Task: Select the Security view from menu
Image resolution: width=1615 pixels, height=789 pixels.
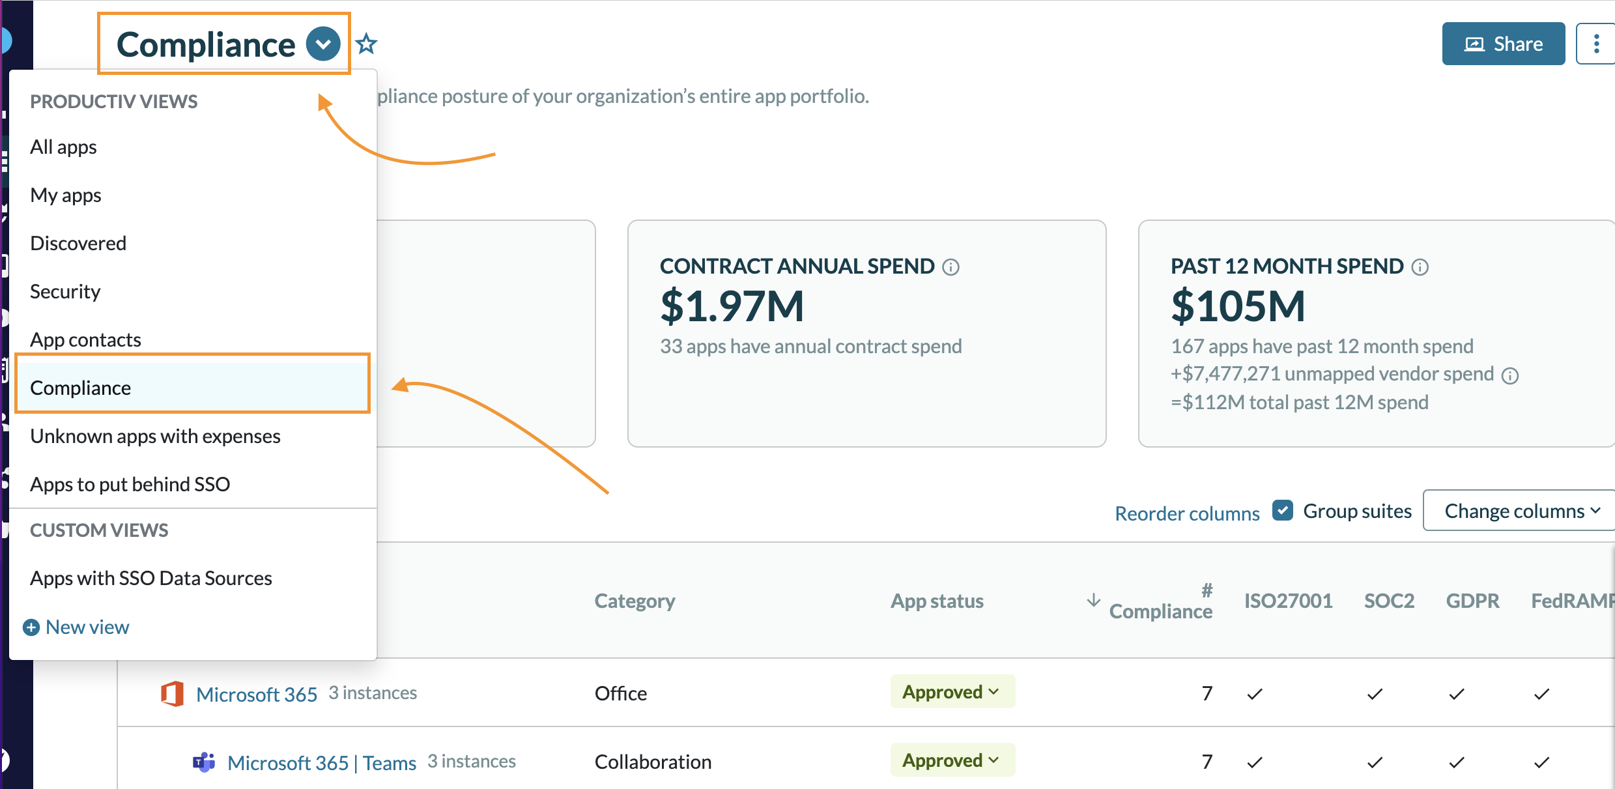Action: 65,291
